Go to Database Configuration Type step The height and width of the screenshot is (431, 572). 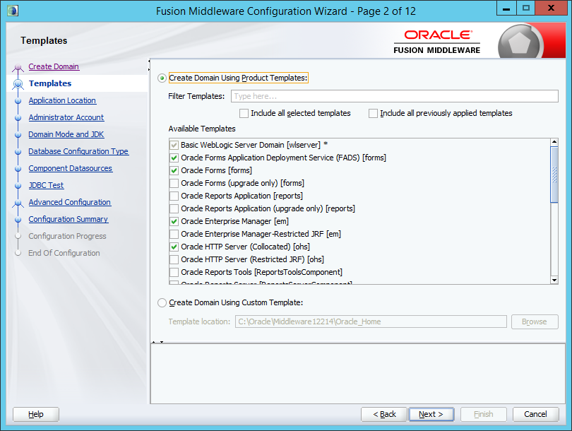pyautogui.click(x=78, y=151)
